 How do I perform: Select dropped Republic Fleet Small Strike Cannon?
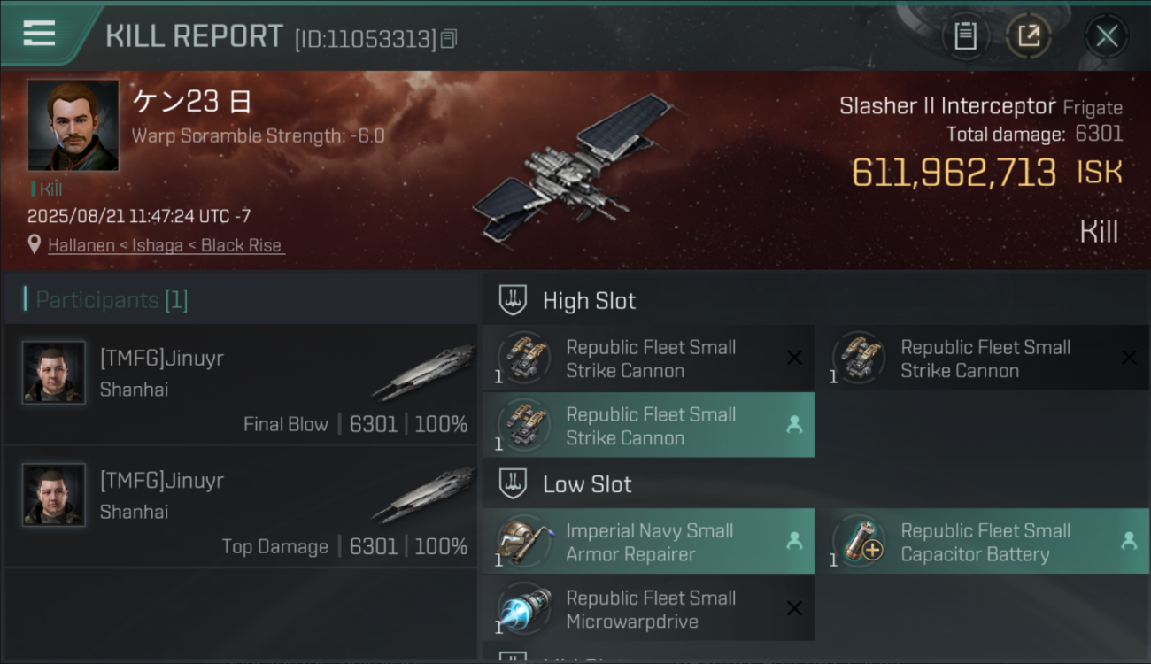click(648, 425)
